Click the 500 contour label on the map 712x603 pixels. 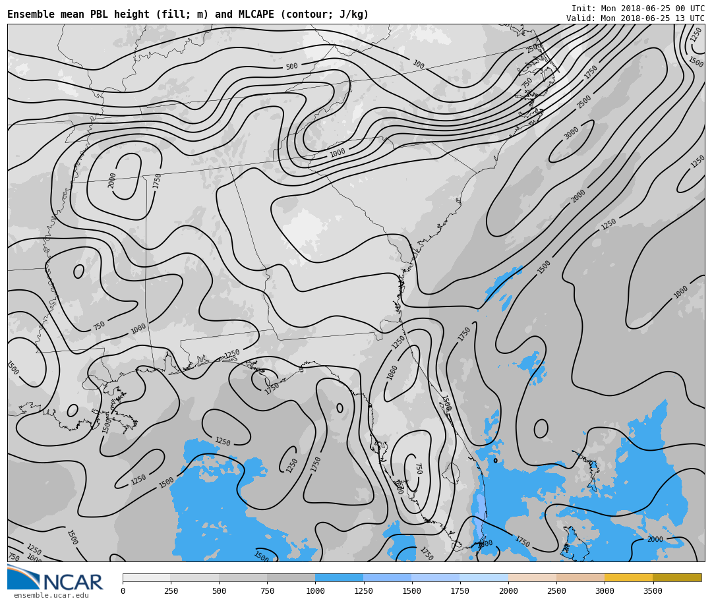point(291,67)
